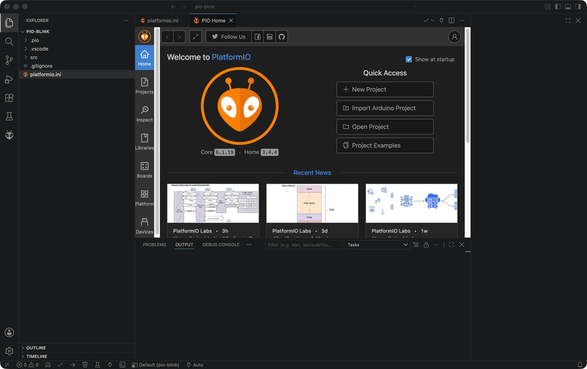Click PlatformIO Clean trash in status bar
587x369 pixels.
(x=85, y=365)
